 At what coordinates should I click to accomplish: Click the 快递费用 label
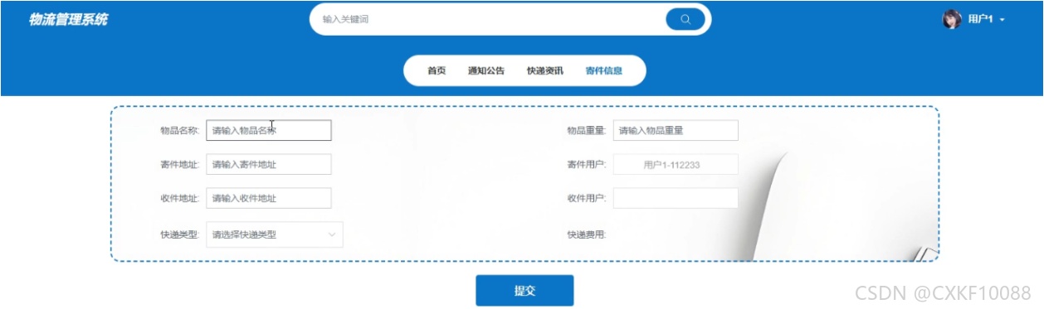pyautogui.click(x=587, y=234)
